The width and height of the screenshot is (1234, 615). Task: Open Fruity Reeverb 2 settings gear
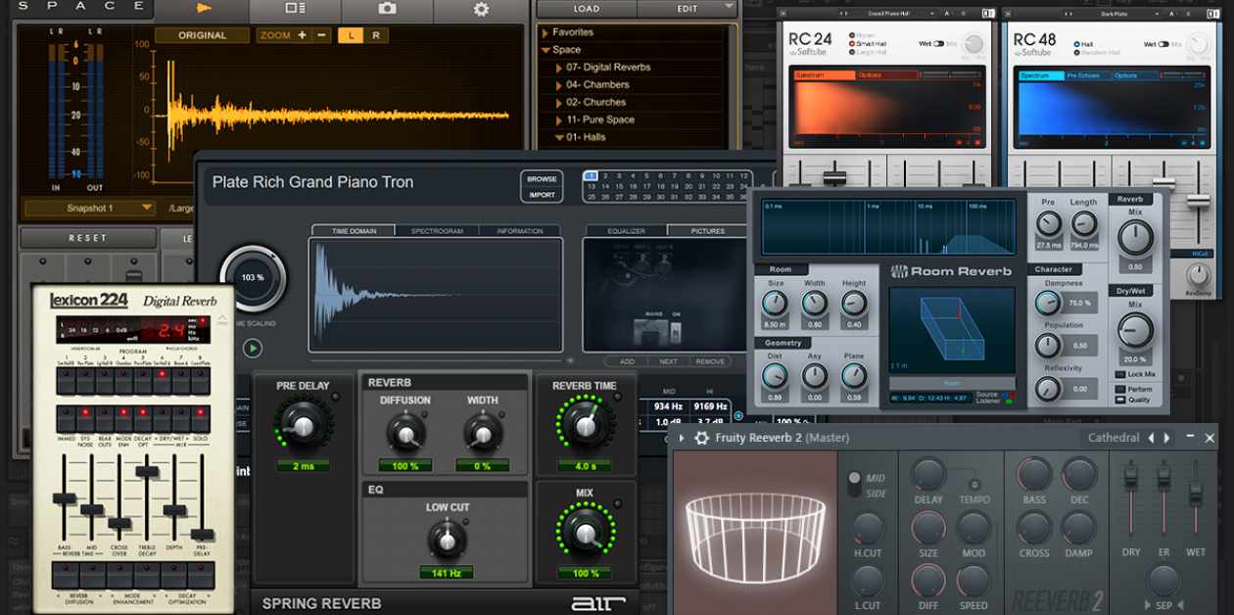(701, 438)
